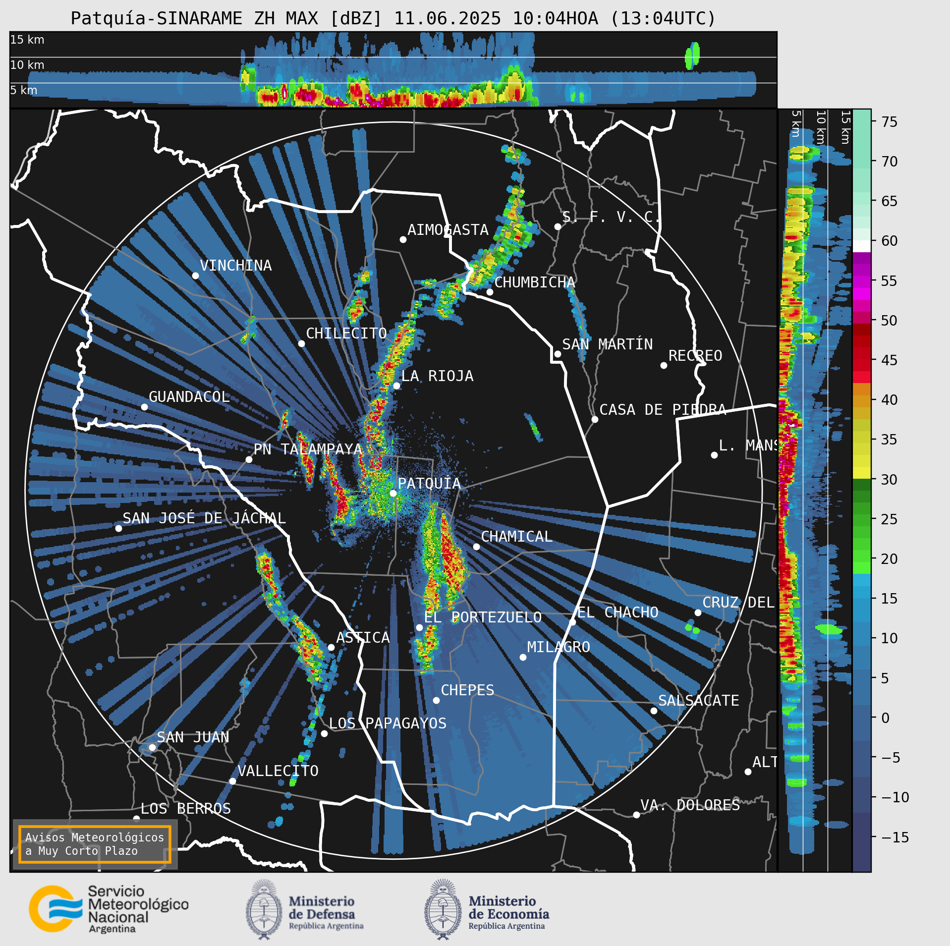This screenshot has height=946, width=950.
Task: Click the LA RIOJA city marker dot
Action: pos(396,386)
